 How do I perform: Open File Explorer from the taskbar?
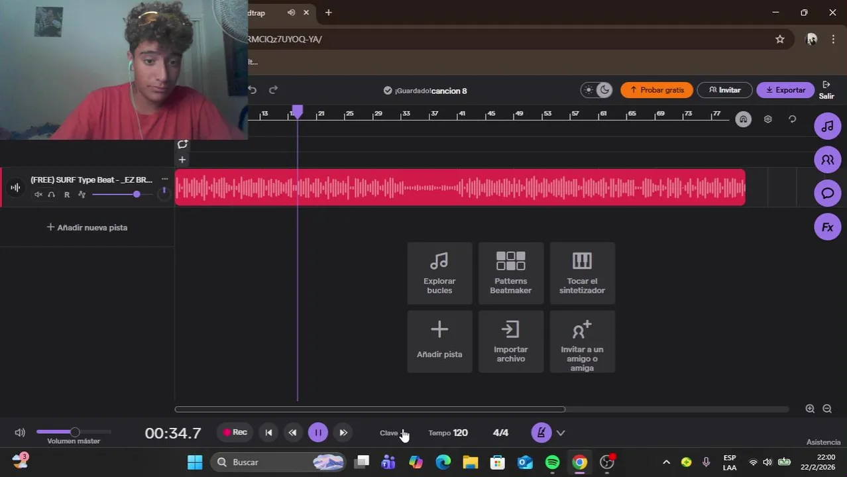[x=470, y=462]
